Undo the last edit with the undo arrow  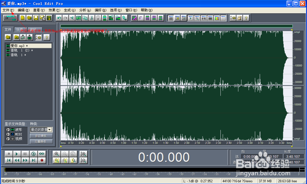click(59, 18)
